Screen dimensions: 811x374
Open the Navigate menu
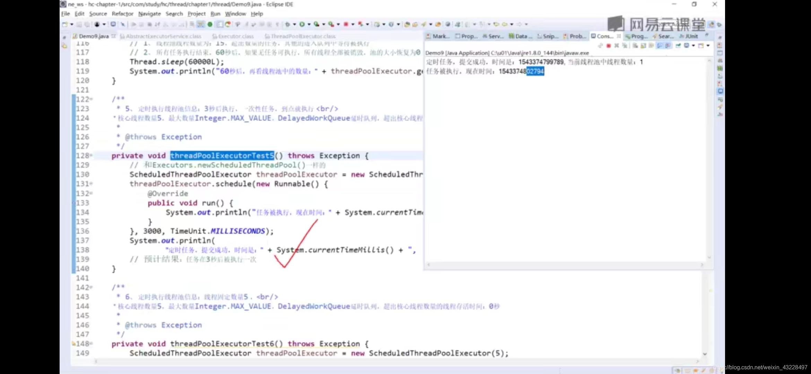(x=149, y=14)
